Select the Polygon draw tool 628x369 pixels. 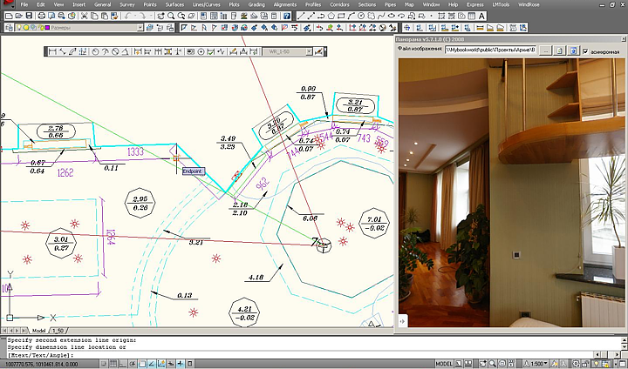click(x=331, y=16)
